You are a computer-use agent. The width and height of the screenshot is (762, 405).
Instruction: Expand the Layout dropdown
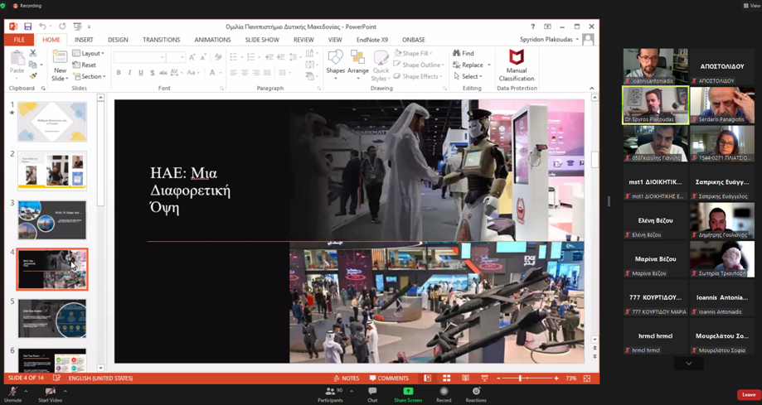[89, 53]
